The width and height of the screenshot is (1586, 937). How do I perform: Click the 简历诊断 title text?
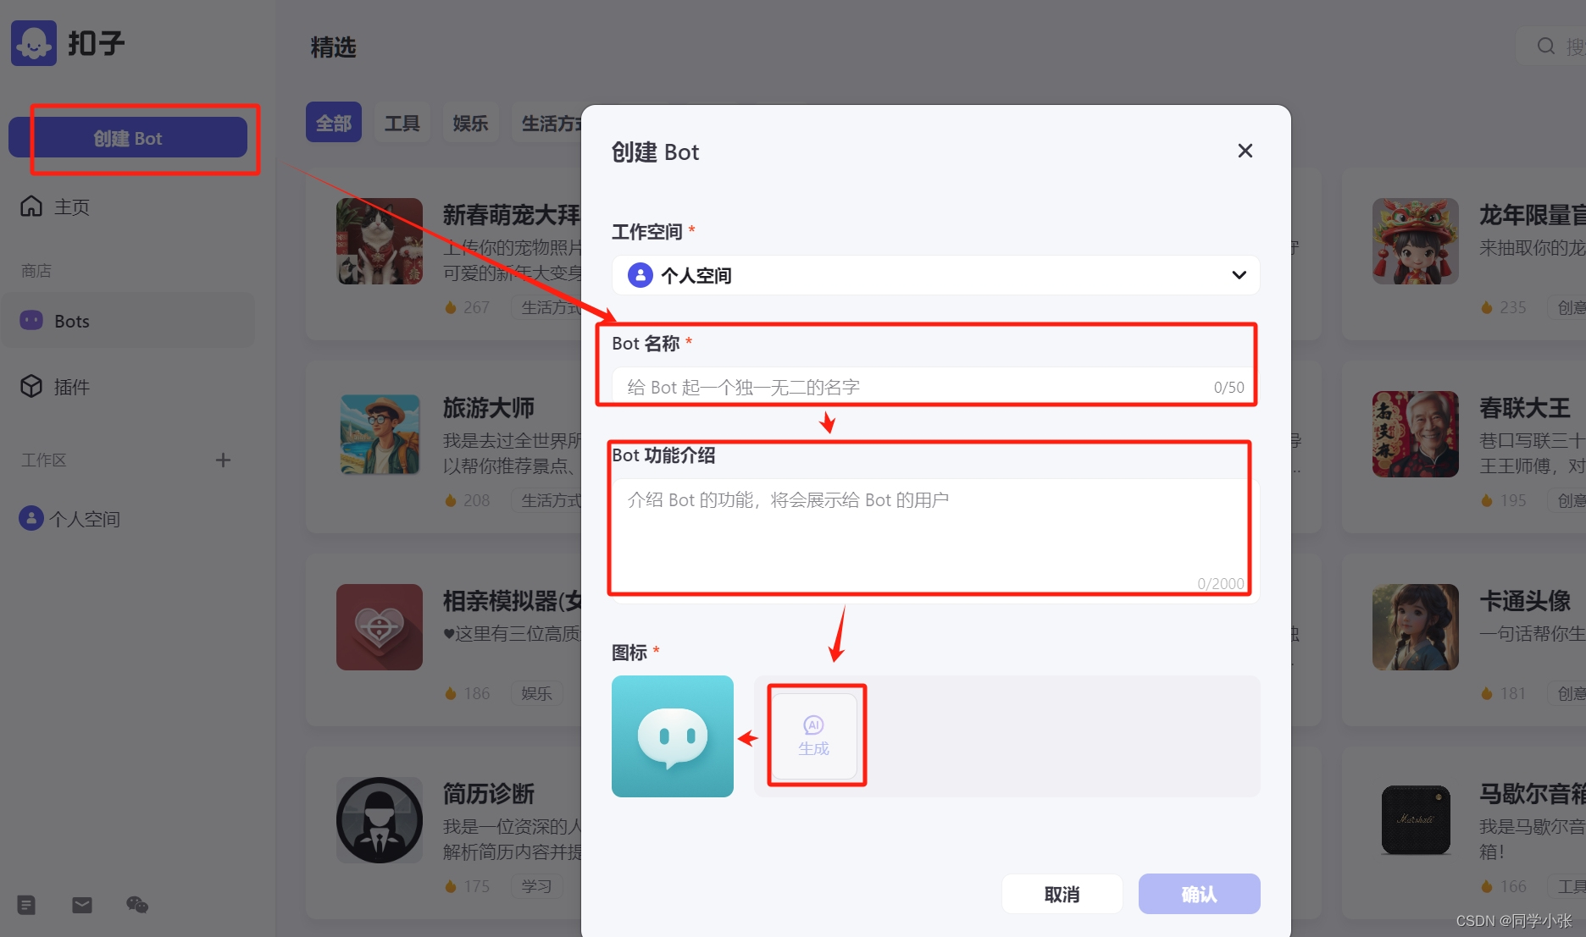click(489, 794)
